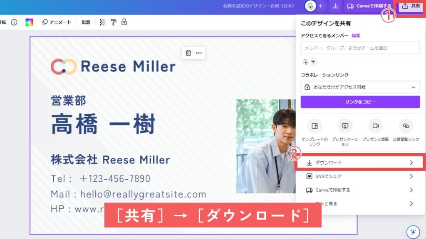Select the Mail address line

[x=128, y=194]
